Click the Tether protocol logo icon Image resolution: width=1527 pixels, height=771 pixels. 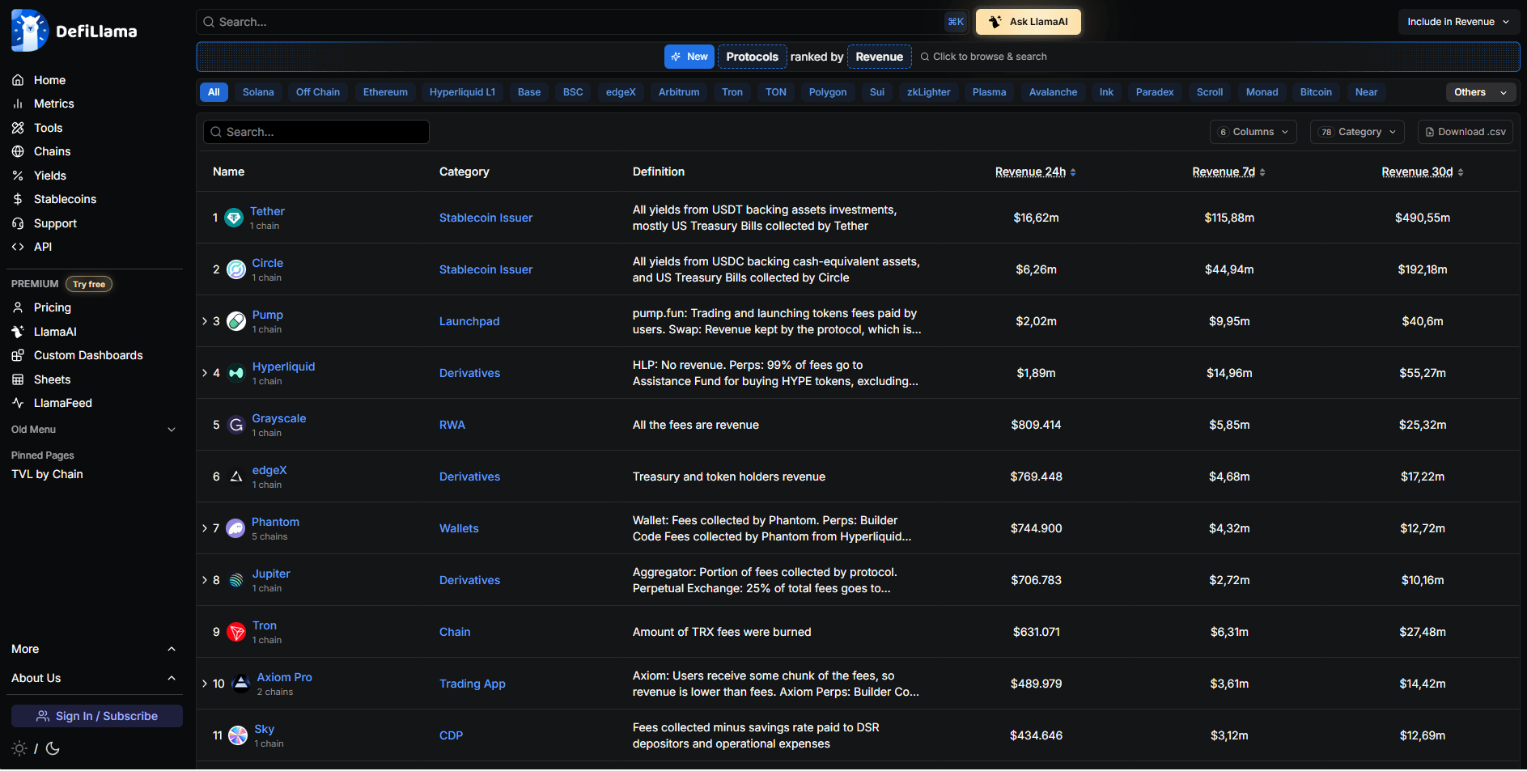click(234, 218)
